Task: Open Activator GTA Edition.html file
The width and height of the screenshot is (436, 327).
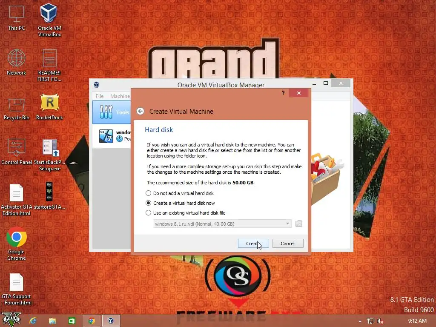Action: click(x=17, y=200)
